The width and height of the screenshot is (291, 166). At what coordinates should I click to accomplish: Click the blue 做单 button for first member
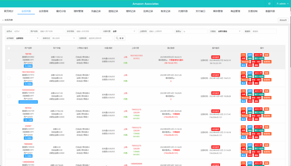pos(250,55)
